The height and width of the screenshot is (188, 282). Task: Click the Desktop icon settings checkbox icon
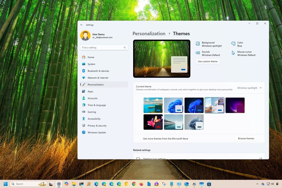tap(138, 159)
